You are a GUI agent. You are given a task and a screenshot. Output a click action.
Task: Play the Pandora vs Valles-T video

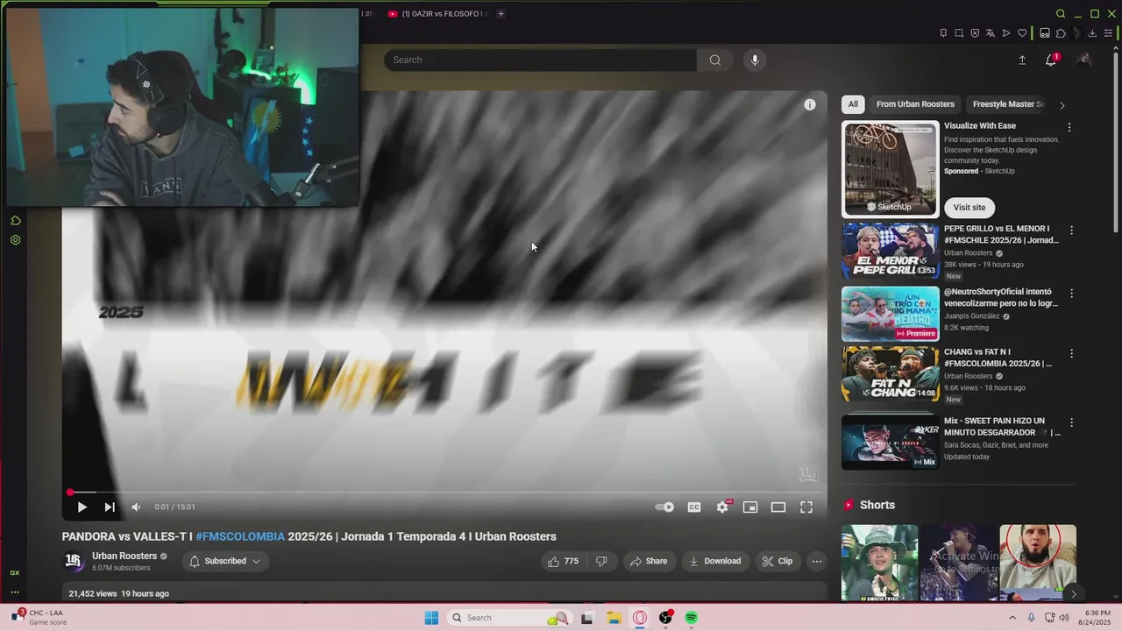pyautogui.click(x=82, y=507)
